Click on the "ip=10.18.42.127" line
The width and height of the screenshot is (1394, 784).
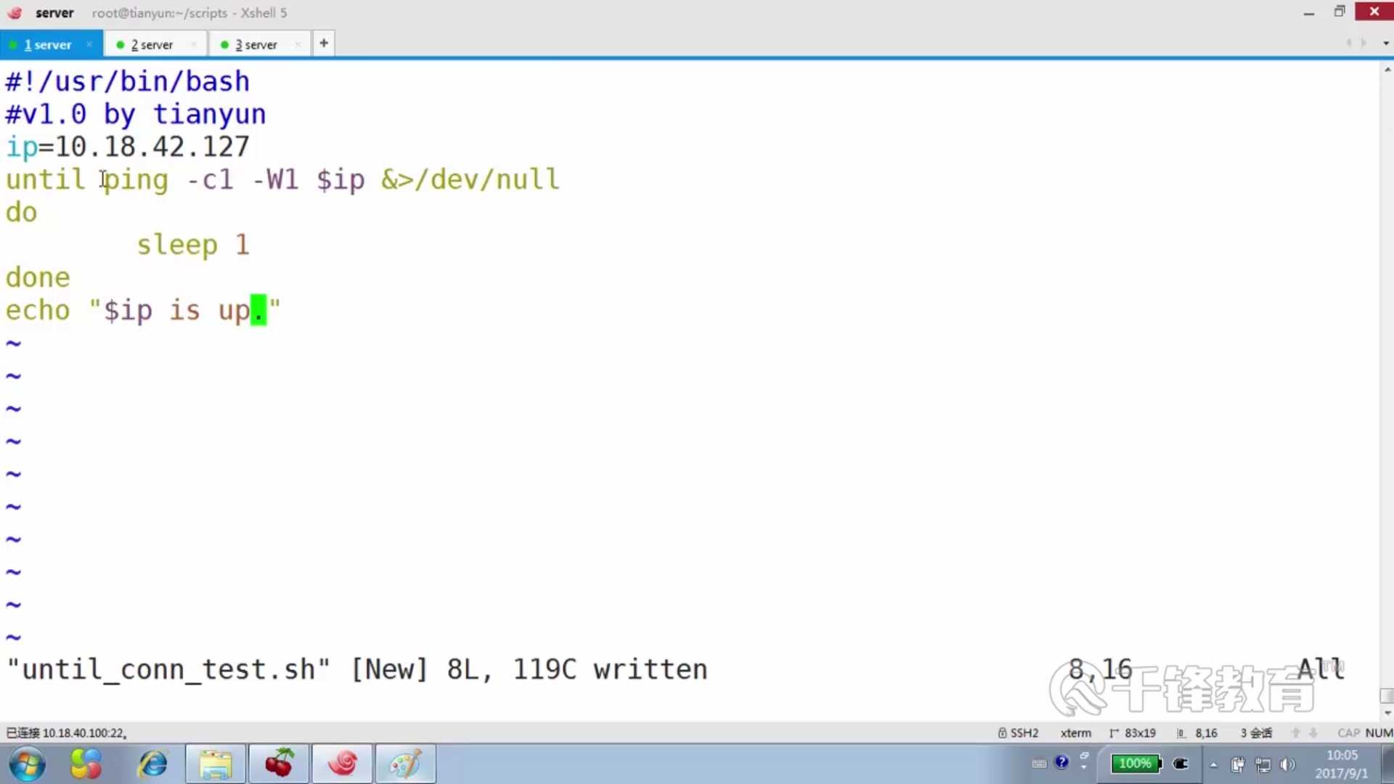128,147
